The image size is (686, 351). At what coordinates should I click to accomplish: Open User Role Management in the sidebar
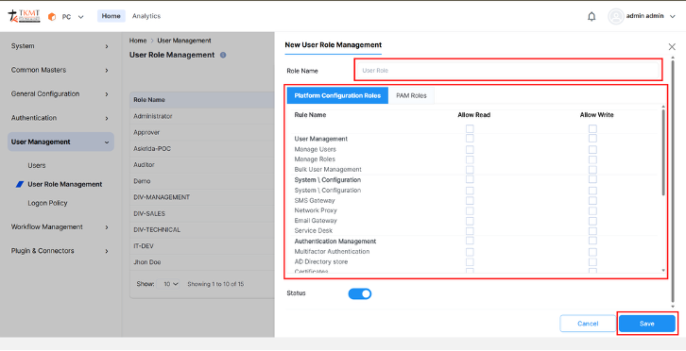pyautogui.click(x=65, y=184)
